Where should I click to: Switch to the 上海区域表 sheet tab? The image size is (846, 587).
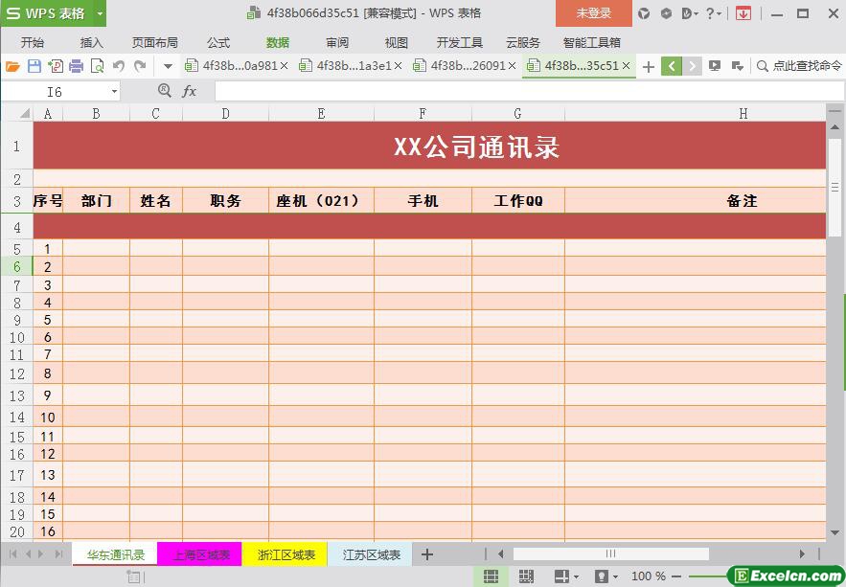(201, 554)
